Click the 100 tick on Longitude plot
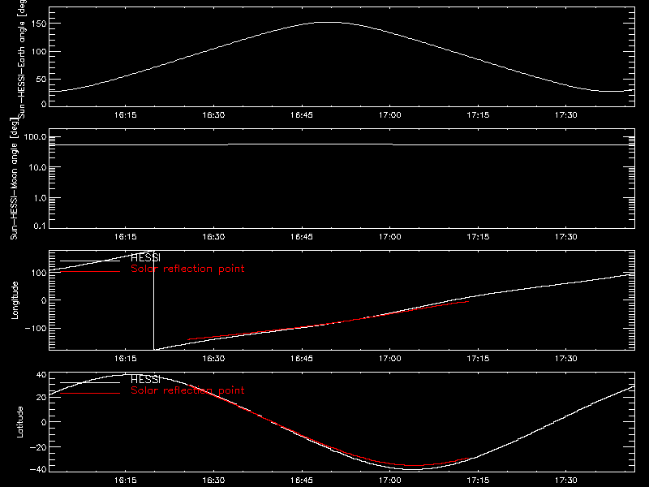649x487 pixels. pyautogui.click(x=40, y=273)
